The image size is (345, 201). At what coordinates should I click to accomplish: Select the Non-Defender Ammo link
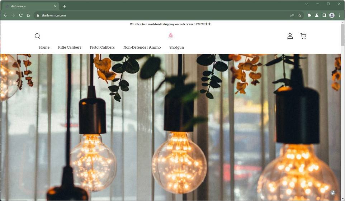(142, 47)
